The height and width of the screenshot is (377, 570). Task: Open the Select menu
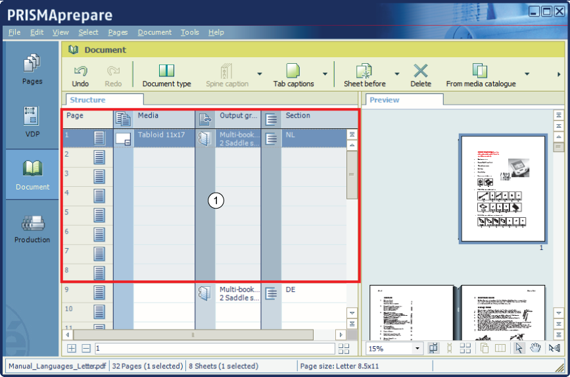pos(88,32)
